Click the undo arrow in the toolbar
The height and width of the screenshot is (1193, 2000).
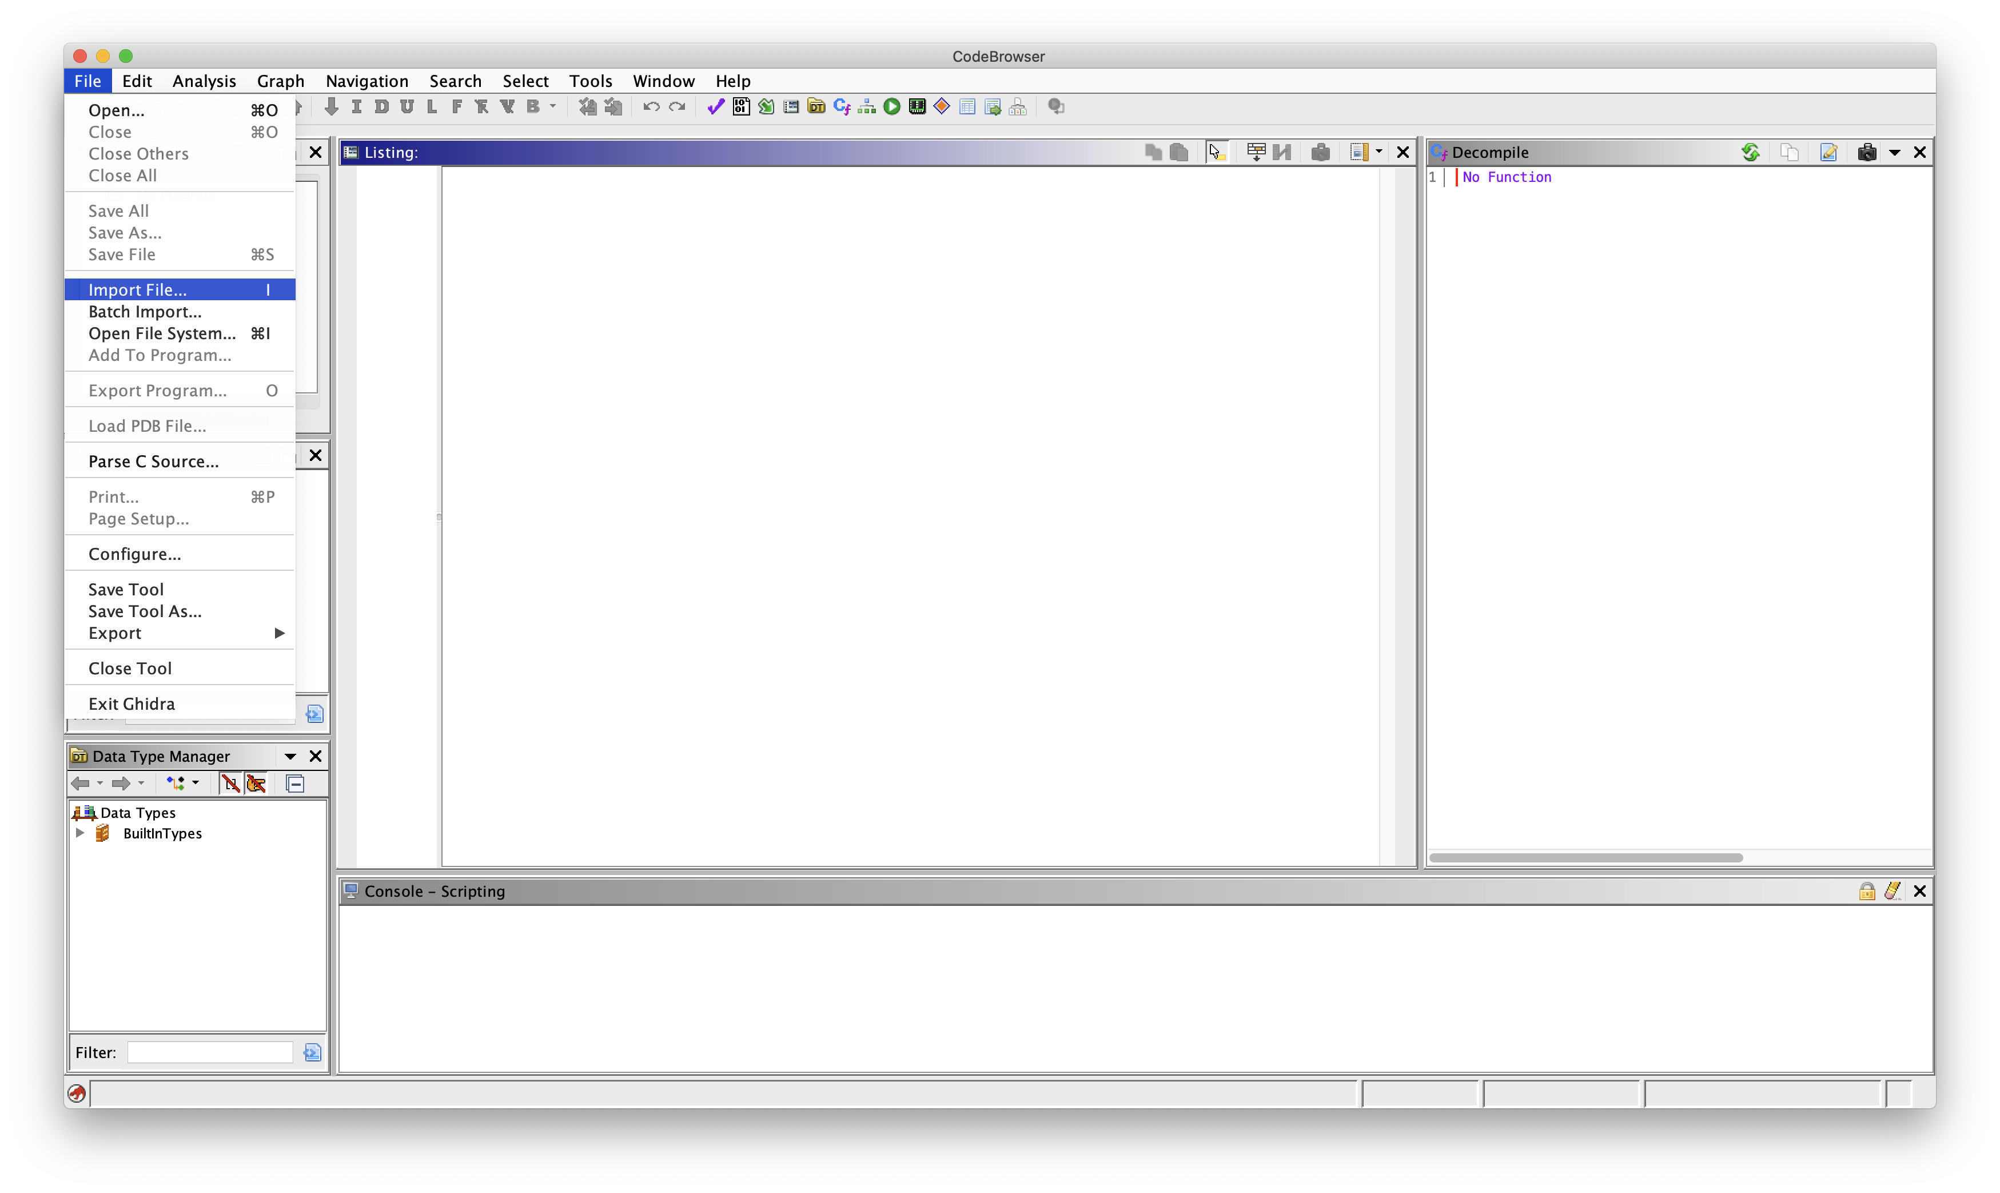click(x=651, y=107)
